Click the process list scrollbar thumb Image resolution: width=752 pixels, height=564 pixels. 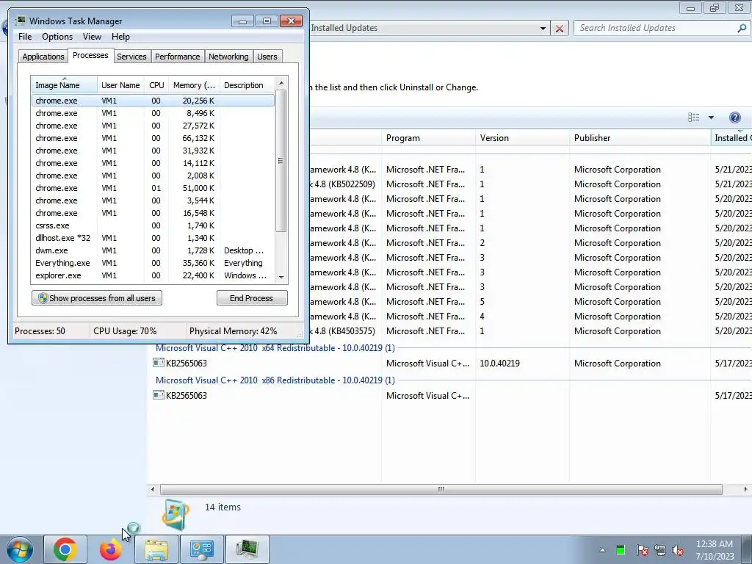tap(281, 161)
